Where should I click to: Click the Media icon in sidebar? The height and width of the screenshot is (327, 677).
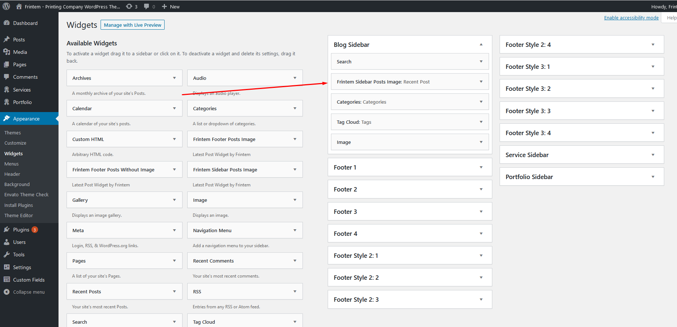tap(7, 52)
